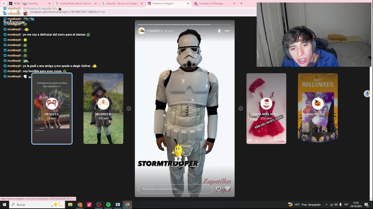
Task: Open Spotify from the taskbar
Action: [108, 205]
